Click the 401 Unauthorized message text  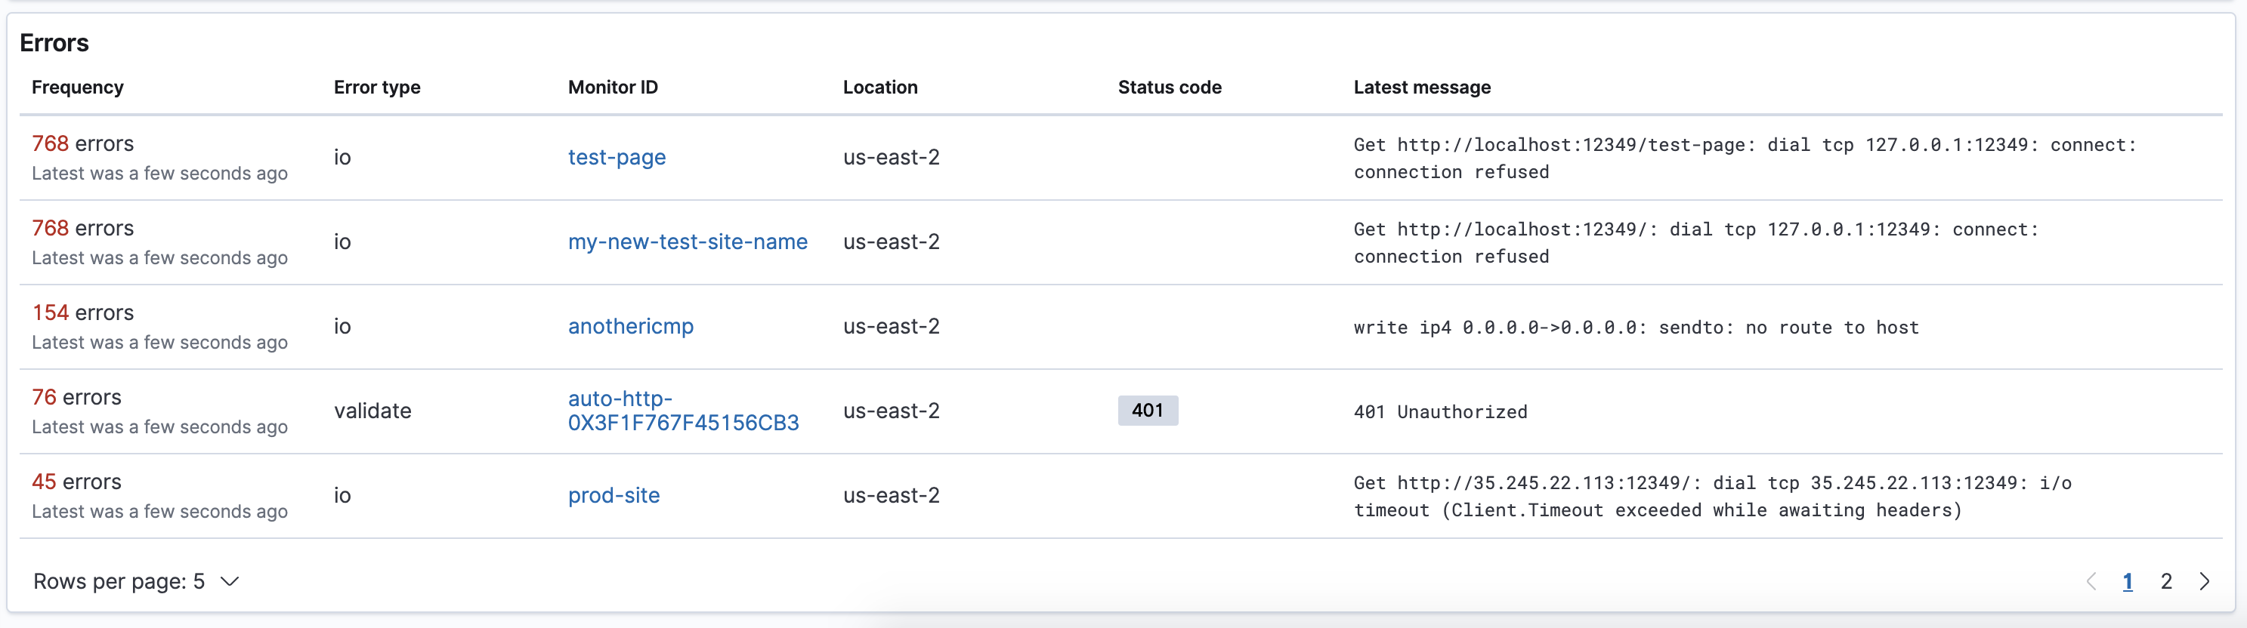(1440, 411)
